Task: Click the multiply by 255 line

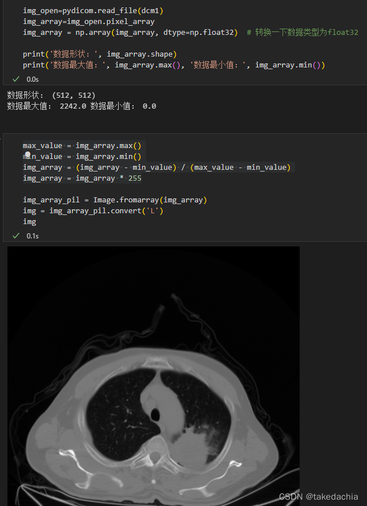Action: click(82, 178)
